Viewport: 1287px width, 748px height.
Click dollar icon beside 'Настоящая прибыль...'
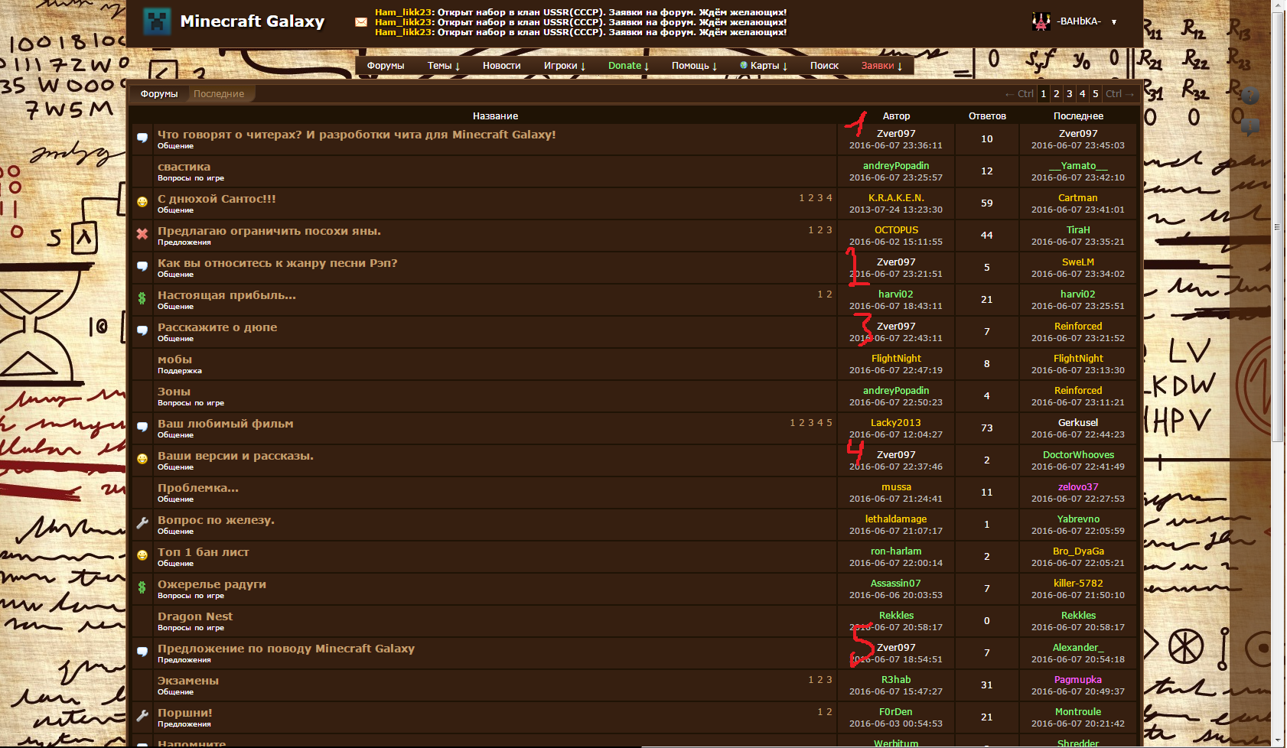142,298
